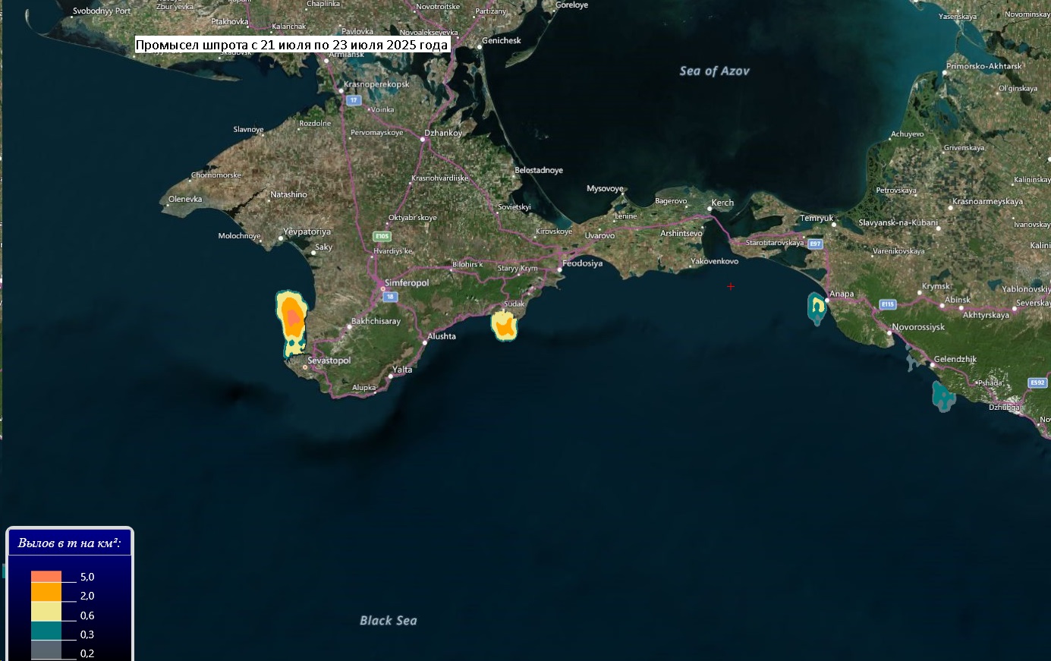The image size is (1051, 661).
Task: Click the Primorsko-Akhtarsk city label
Action: (x=984, y=66)
